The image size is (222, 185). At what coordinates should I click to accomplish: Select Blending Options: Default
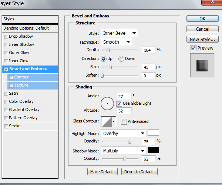(30, 28)
